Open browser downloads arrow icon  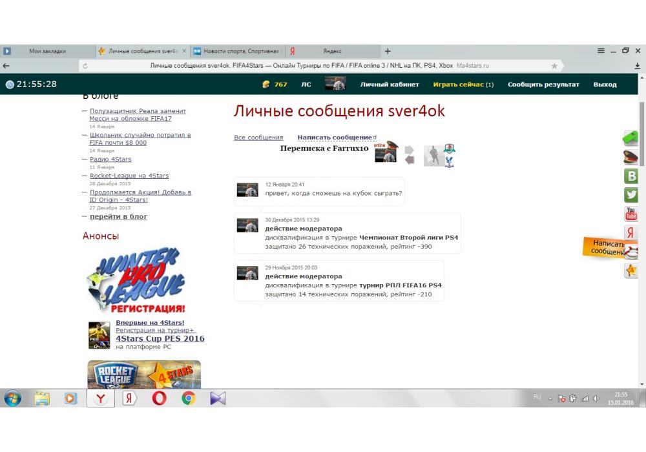tap(638, 66)
